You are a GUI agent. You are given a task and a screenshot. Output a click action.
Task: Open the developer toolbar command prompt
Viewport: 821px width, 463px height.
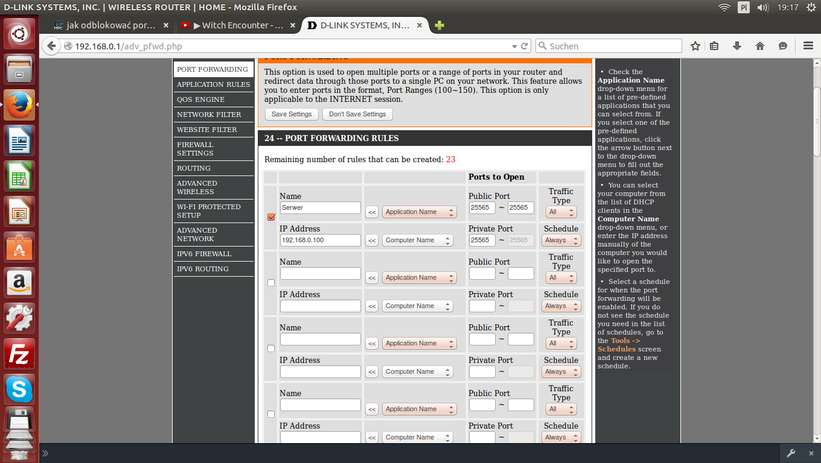pos(45,453)
